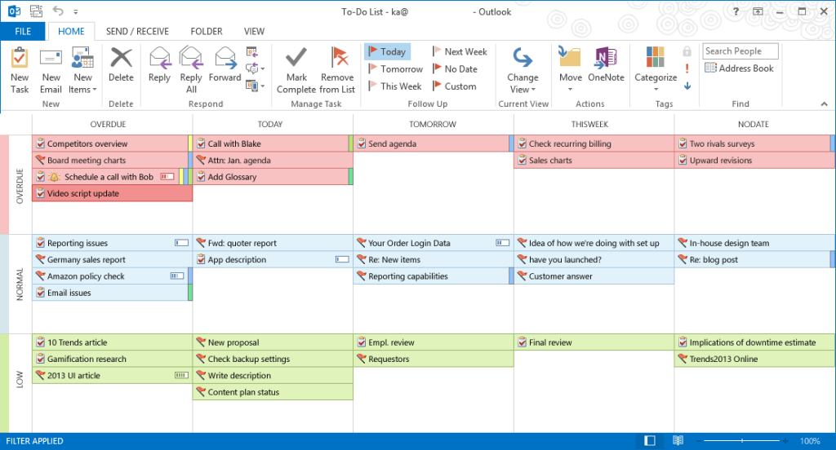Switch to Reading view in status bar
Viewport: 836px width, 450px height.
tap(678, 440)
